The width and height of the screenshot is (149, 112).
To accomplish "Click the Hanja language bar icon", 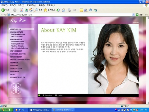I will [x=122, y=110].
